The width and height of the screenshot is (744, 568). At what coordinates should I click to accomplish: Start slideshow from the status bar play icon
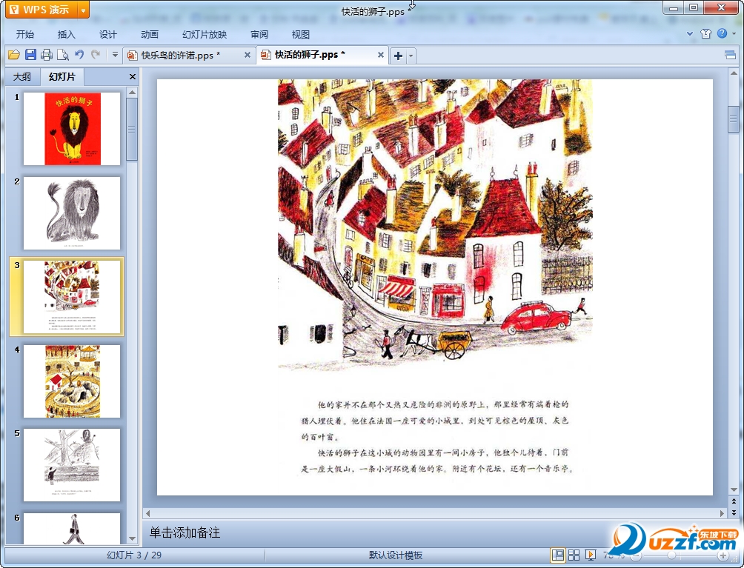coord(591,555)
